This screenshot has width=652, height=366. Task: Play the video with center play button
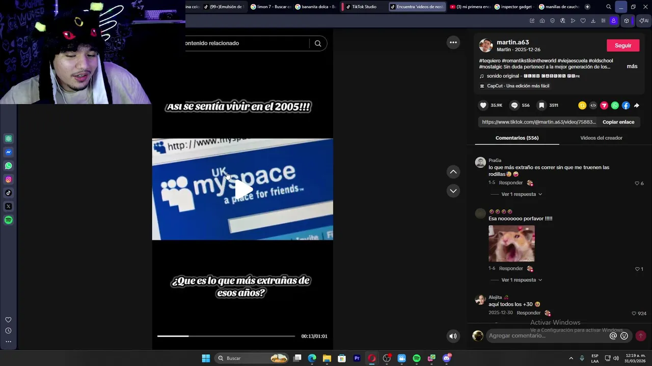pos(243,189)
